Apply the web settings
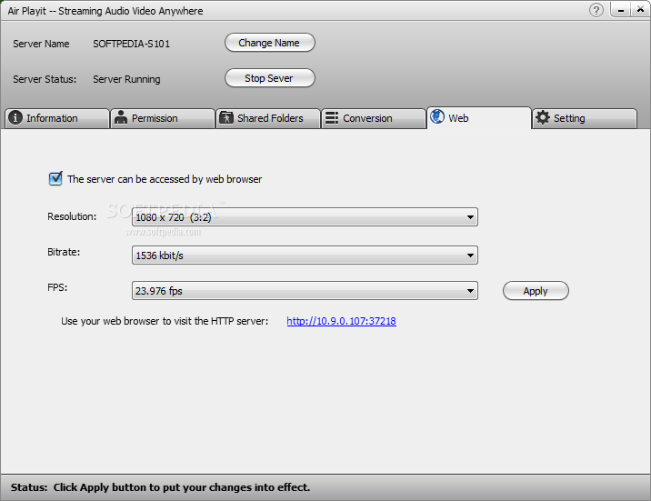651x501 pixels. tap(536, 291)
